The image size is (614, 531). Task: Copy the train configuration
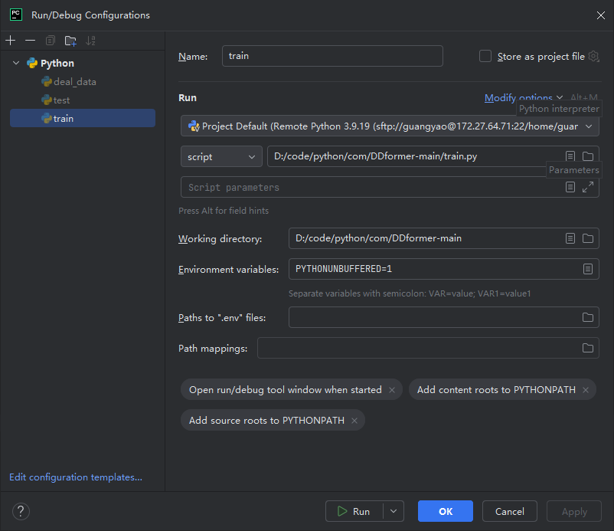[x=50, y=40]
